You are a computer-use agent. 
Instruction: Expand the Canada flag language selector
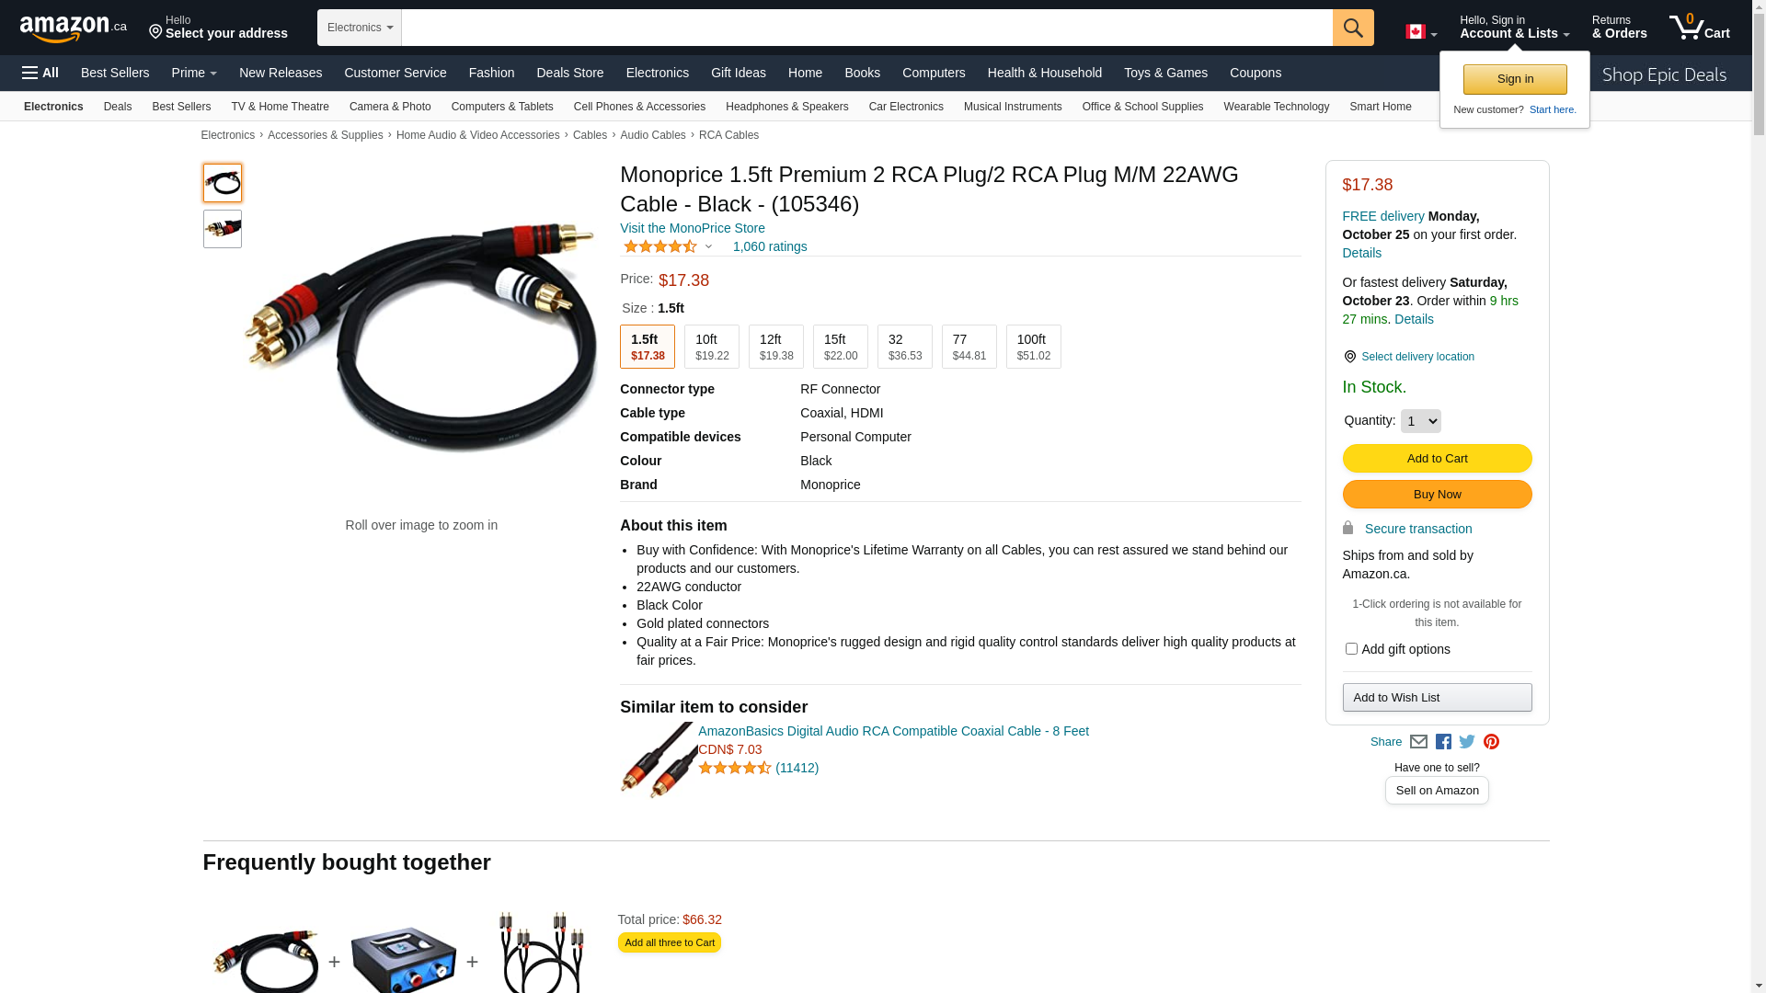(1421, 32)
